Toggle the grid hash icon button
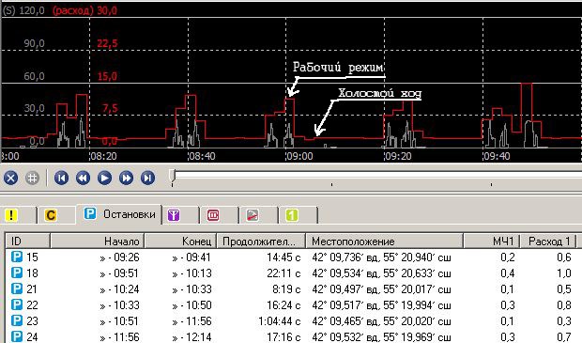This screenshot has width=582, height=343. (32, 178)
